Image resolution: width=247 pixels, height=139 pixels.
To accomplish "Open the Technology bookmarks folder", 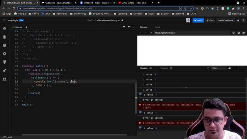I will pyautogui.click(x=78, y=14).
